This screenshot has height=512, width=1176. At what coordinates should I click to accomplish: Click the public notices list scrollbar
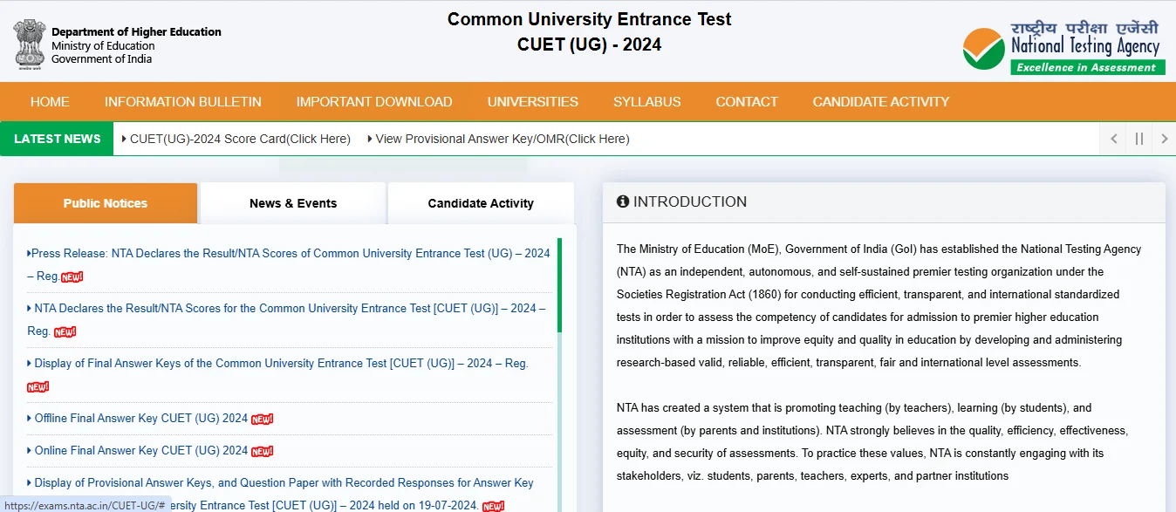coord(559,285)
